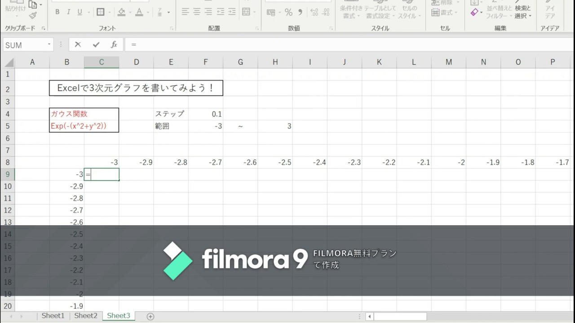This screenshot has width=575, height=323.
Task: Toggle italic formatting
Action: pos(69,12)
